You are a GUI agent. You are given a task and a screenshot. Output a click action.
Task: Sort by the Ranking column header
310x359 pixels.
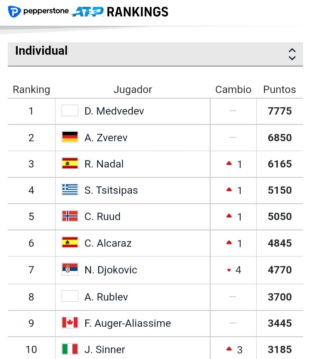pos(31,90)
